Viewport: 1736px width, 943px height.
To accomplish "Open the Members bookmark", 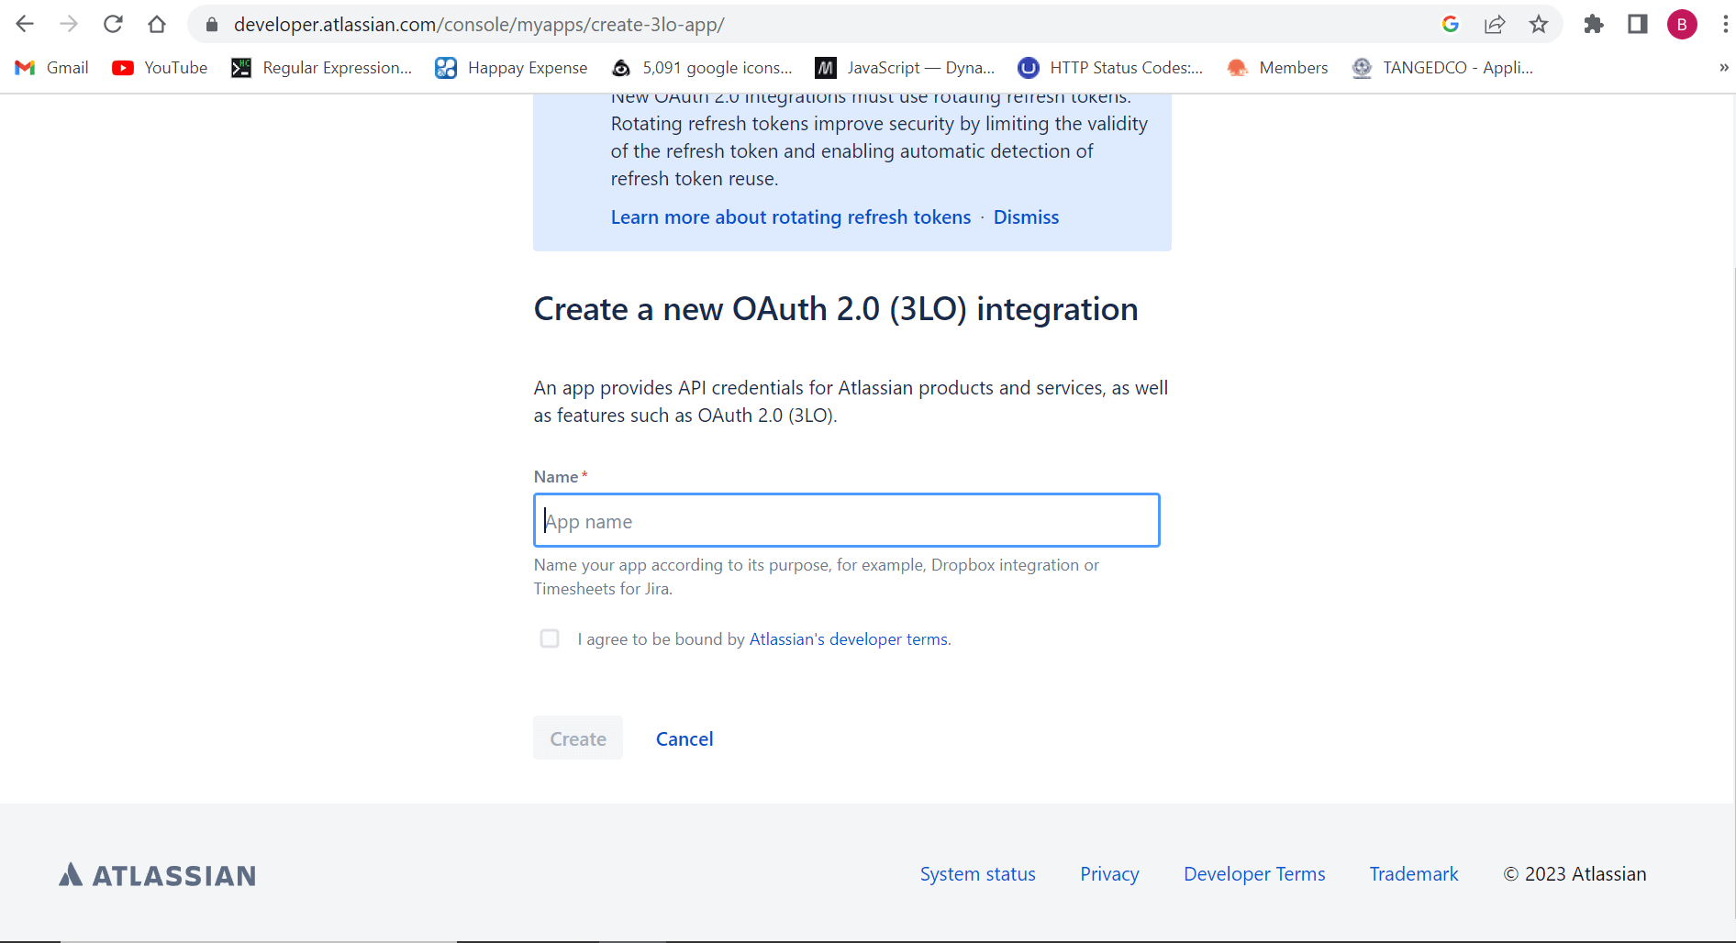I will (x=1277, y=67).
